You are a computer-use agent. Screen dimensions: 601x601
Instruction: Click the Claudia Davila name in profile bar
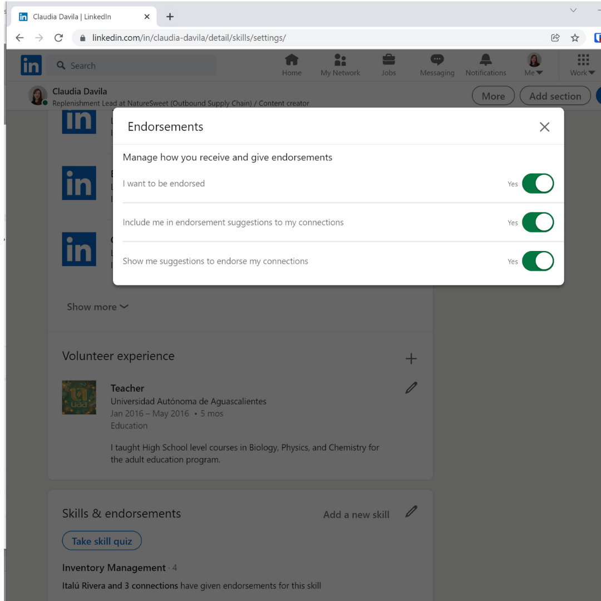click(80, 91)
